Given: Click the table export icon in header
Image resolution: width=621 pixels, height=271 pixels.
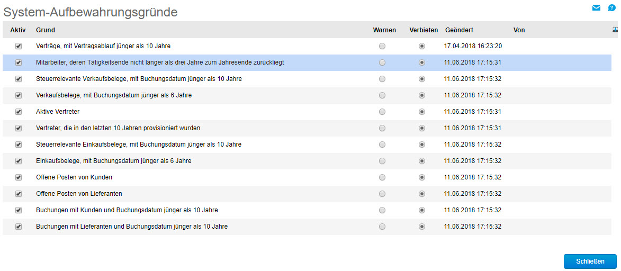Looking at the screenshot, I should tap(615, 29).
